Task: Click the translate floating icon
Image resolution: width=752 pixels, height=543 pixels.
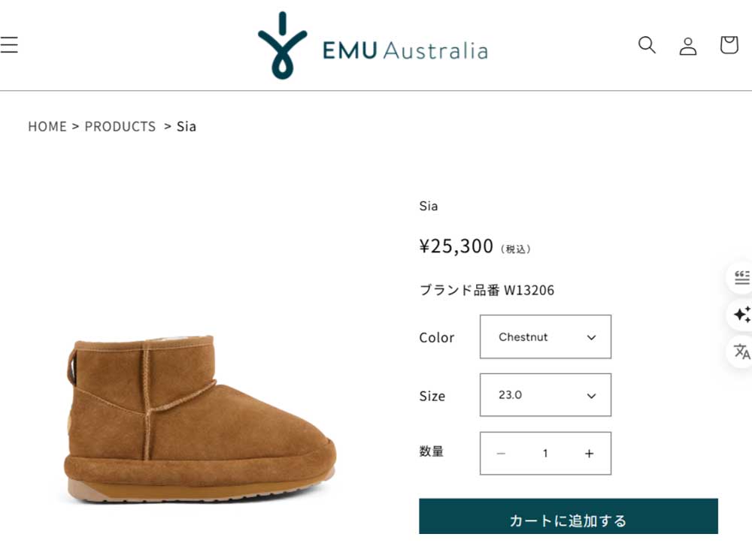Action: click(x=741, y=351)
